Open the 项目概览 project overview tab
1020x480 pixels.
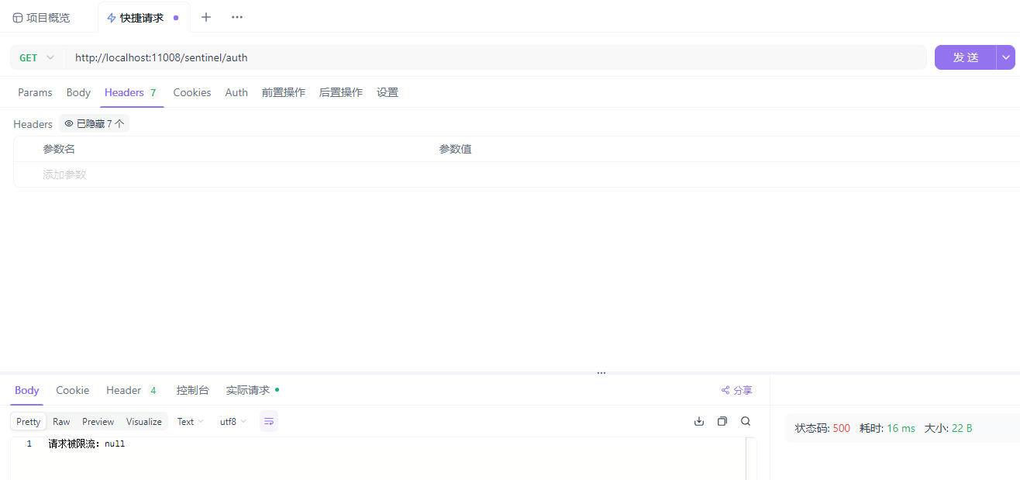click(42, 18)
